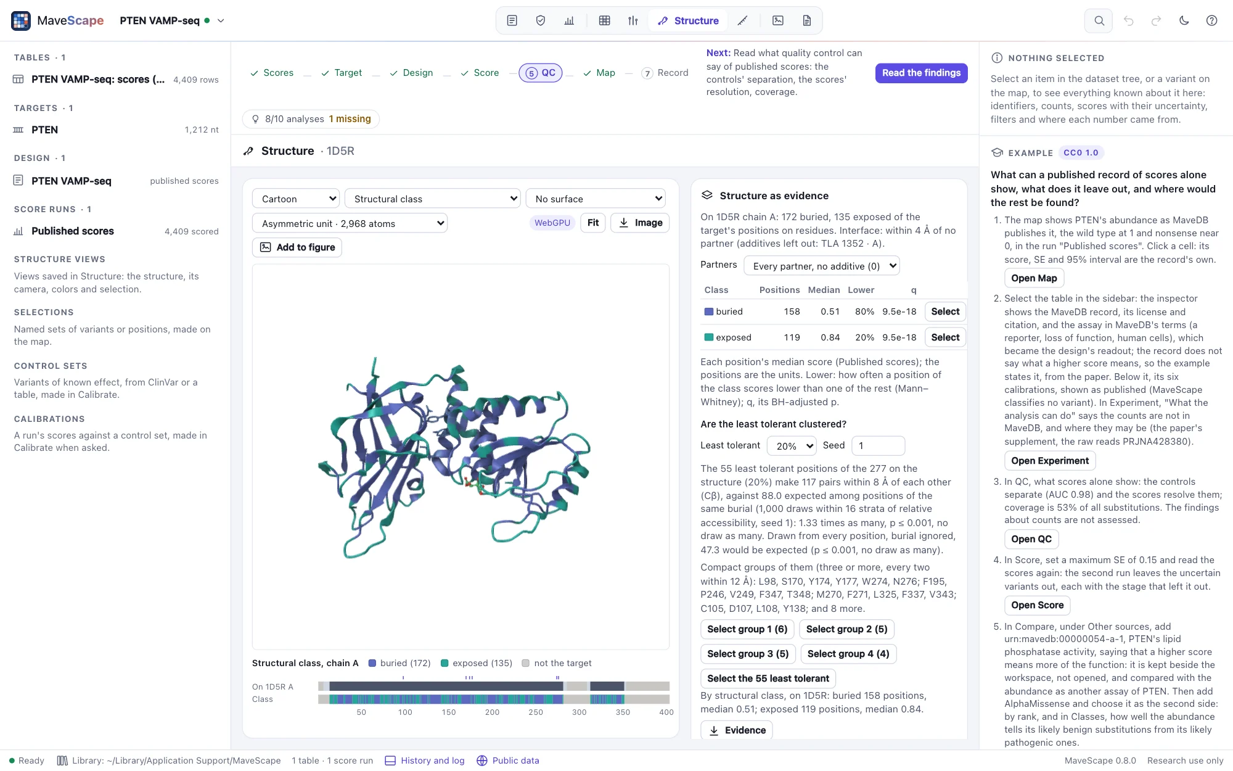The width and height of the screenshot is (1233, 771).
Task: Open the Experiment document icon in toolbar
Action: (512, 20)
